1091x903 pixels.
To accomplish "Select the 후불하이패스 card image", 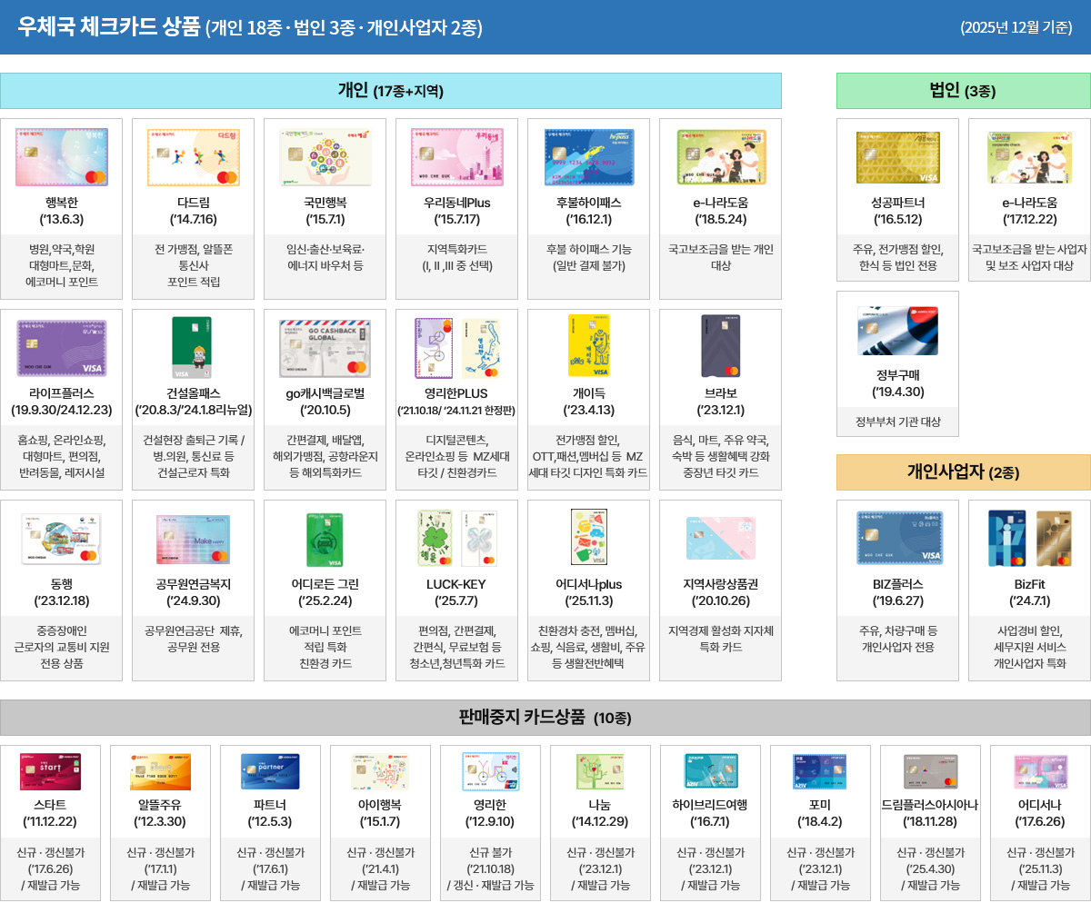I will click(x=587, y=156).
